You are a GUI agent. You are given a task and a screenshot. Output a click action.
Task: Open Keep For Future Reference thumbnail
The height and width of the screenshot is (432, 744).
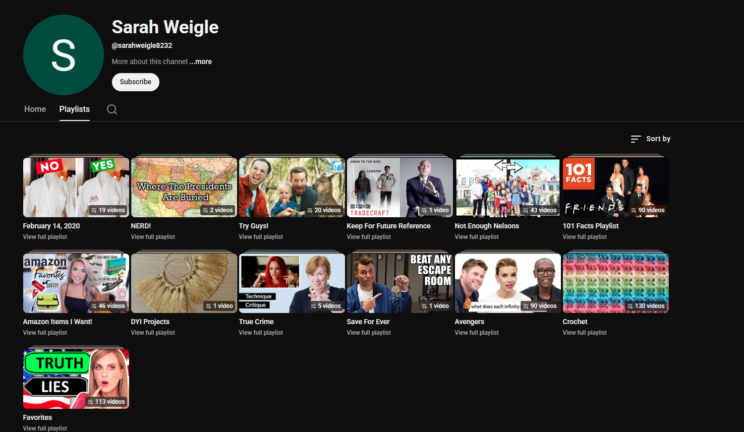tap(400, 188)
